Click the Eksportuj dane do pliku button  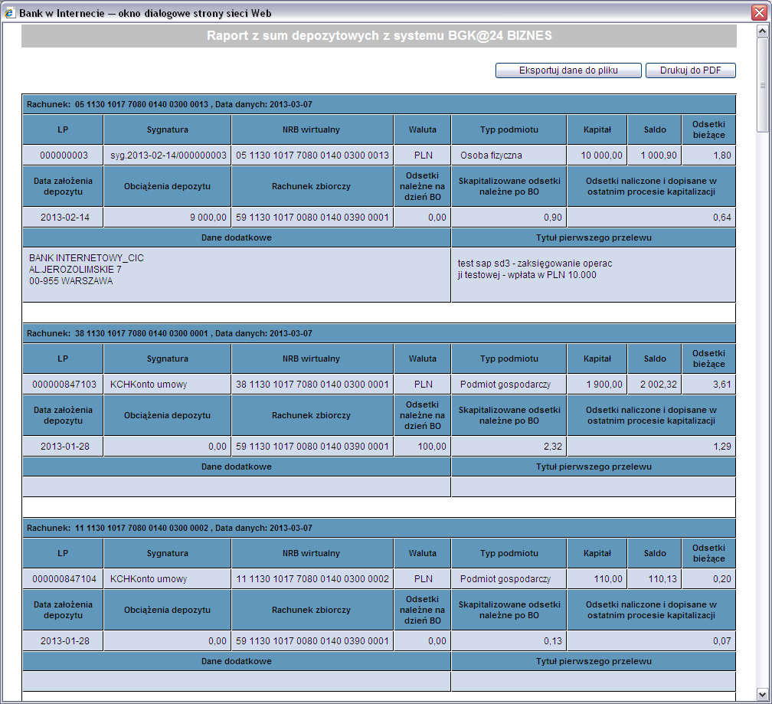(568, 70)
